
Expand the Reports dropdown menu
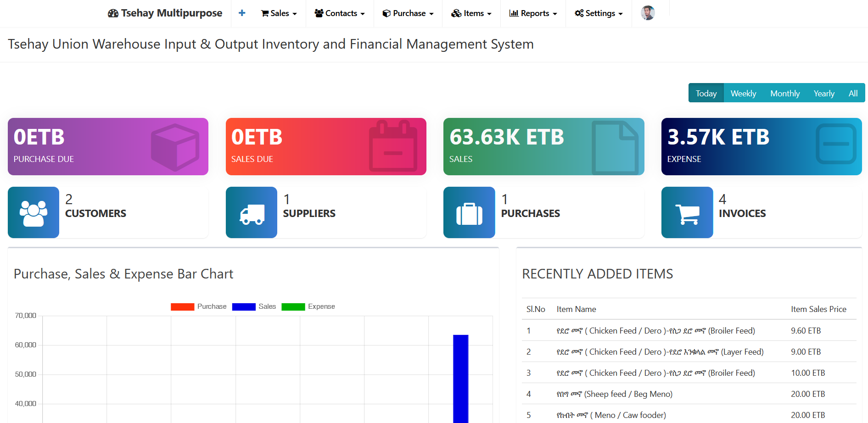(533, 13)
